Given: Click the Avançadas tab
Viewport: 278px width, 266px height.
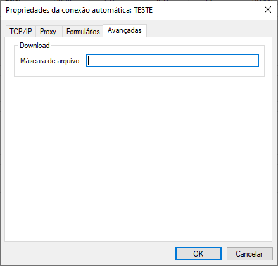Looking at the screenshot, I should pyautogui.click(x=125, y=30).
